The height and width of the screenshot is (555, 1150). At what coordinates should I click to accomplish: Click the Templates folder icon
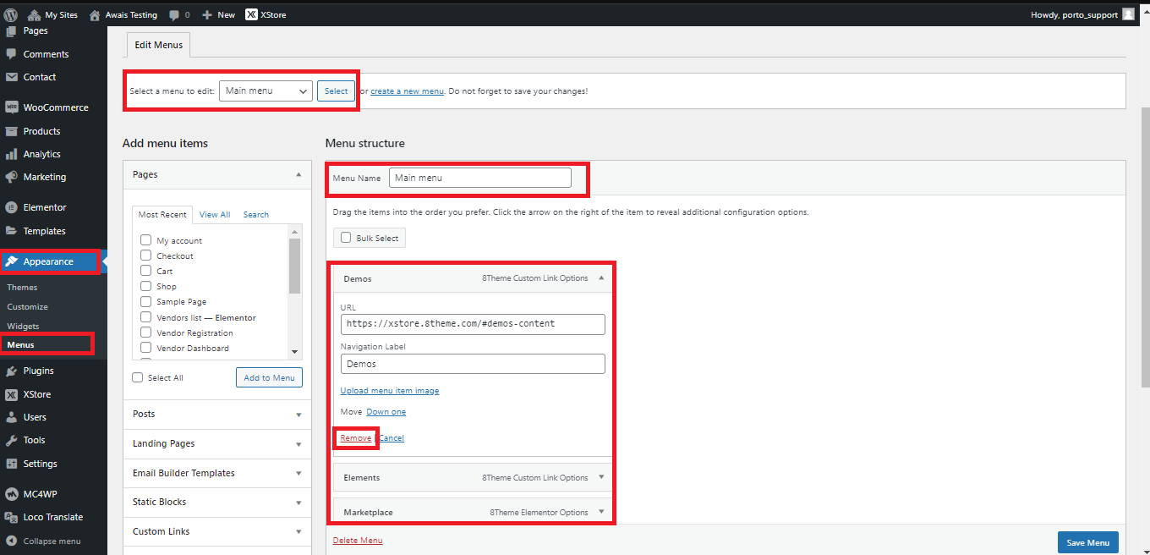pos(11,230)
